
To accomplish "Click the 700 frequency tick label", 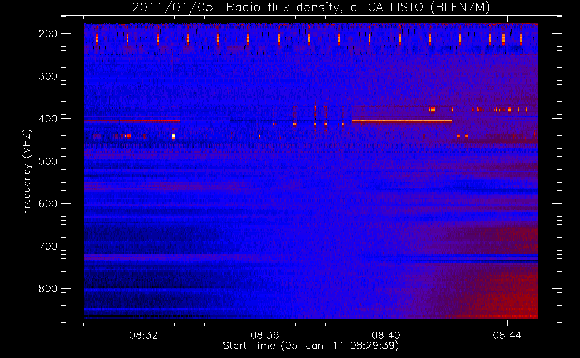I will click(48, 246).
